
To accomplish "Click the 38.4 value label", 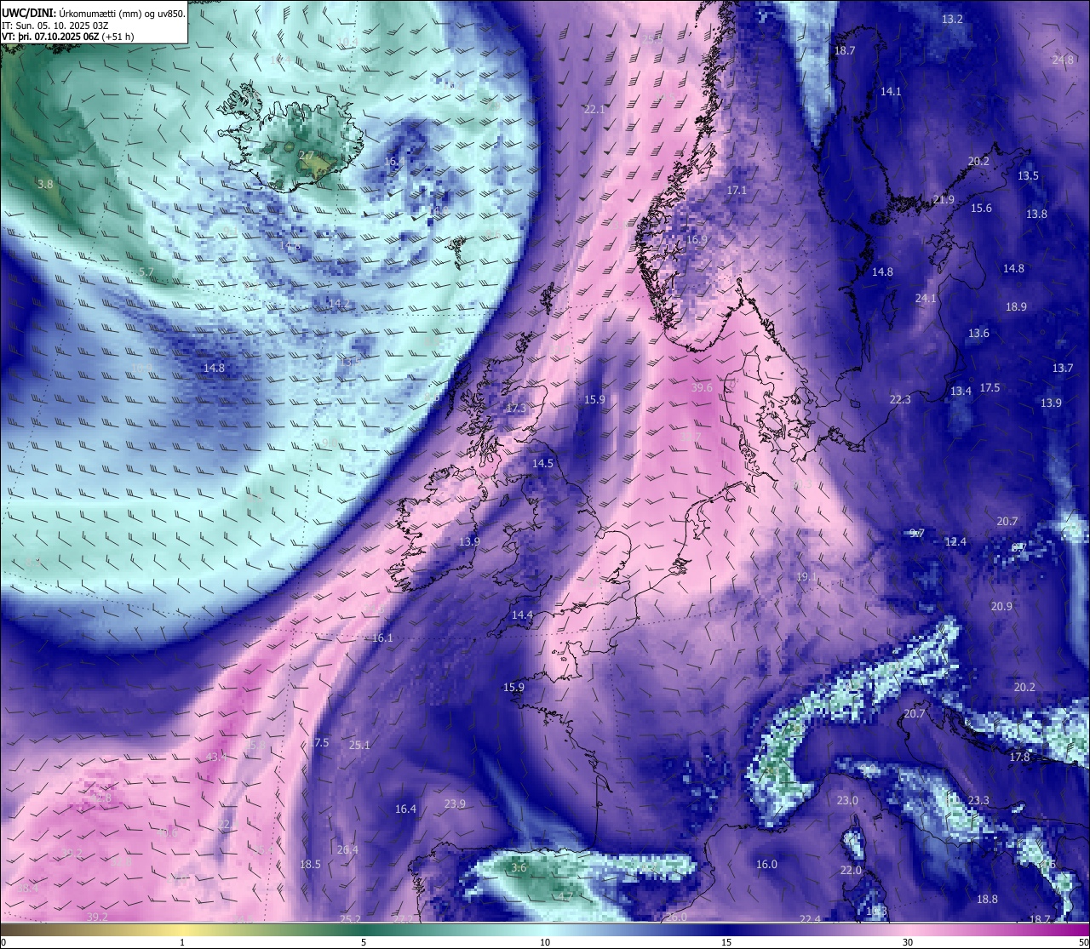I will pos(28,888).
